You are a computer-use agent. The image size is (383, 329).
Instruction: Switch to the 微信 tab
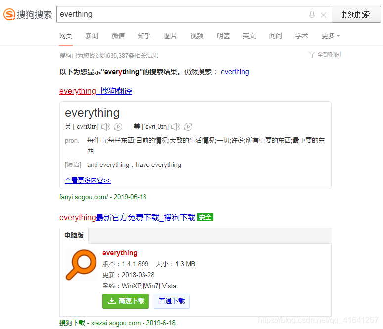(118, 36)
